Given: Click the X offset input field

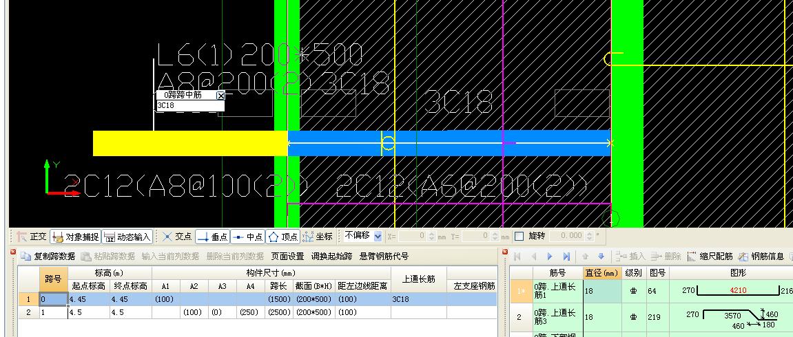Looking at the screenshot, I should point(412,236).
